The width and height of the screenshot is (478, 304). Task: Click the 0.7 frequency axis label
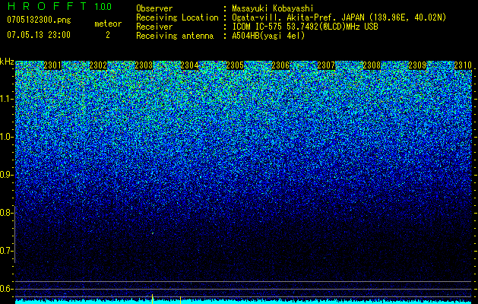[6, 251]
